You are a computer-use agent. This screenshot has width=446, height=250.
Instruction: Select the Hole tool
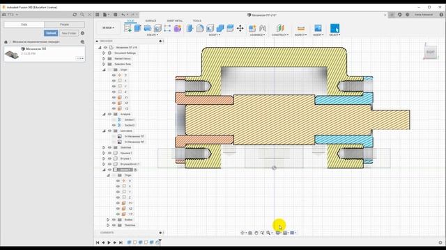pos(157,28)
